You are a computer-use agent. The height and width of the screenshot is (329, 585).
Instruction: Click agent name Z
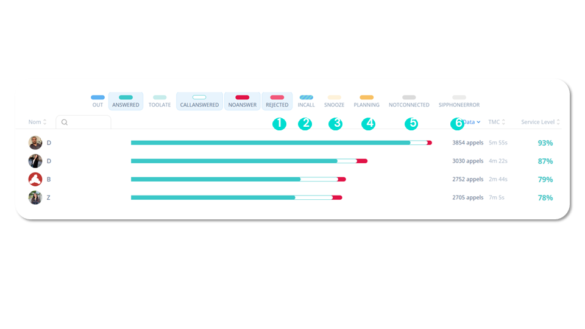[49, 197]
